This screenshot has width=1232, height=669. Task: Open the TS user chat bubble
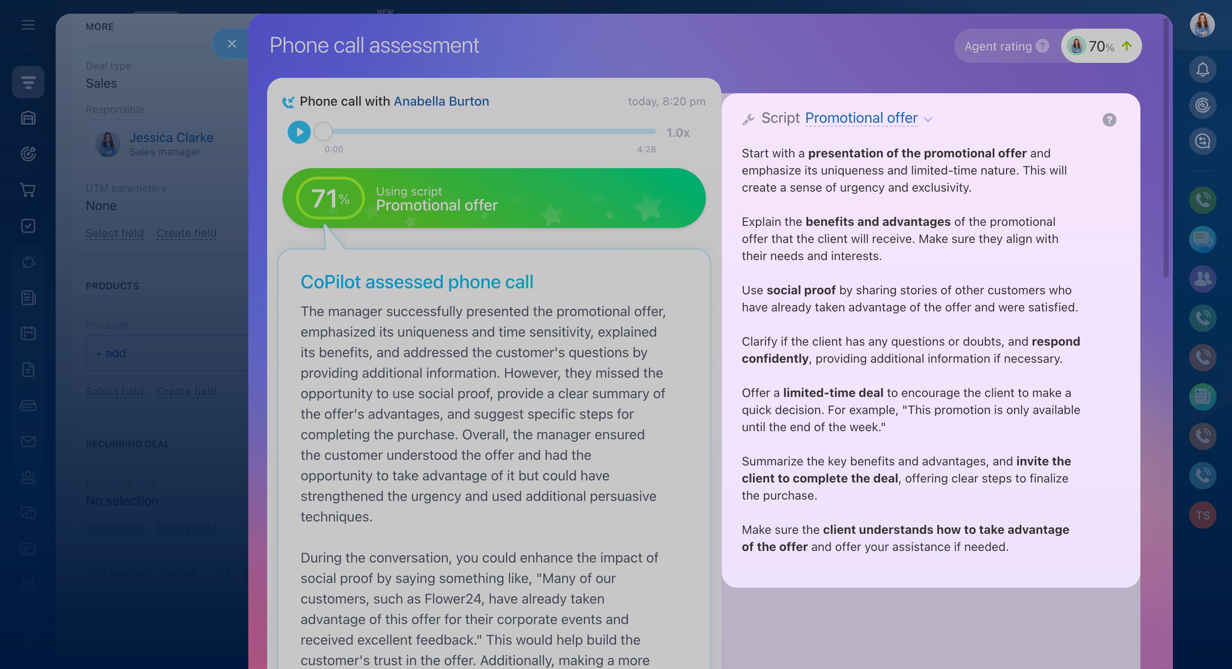click(x=1202, y=515)
